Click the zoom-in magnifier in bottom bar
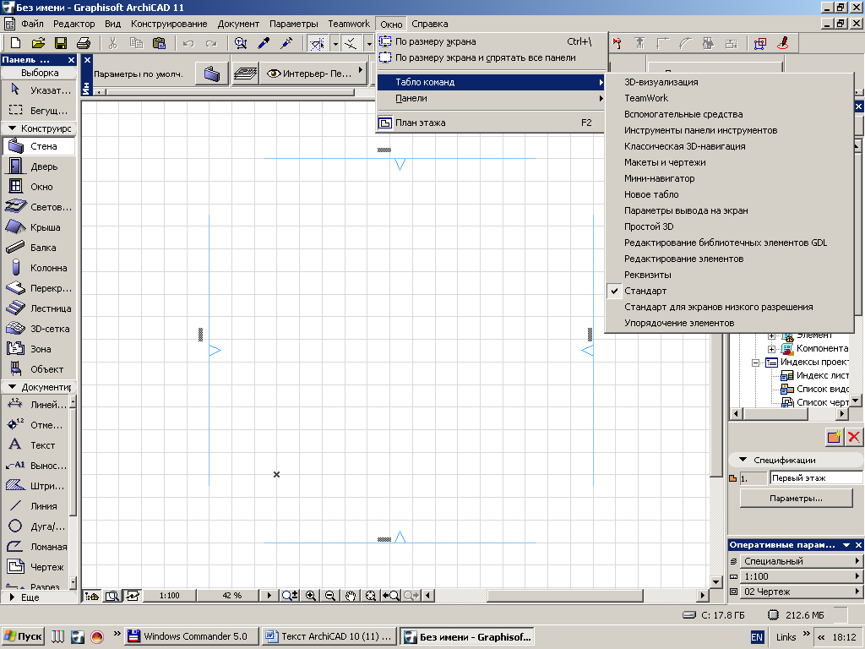Screen dimensions: 865x649 tap(311, 596)
